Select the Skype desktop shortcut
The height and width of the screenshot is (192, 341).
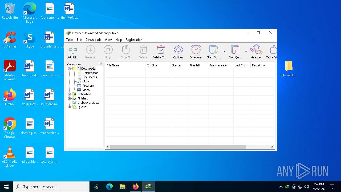point(30,39)
